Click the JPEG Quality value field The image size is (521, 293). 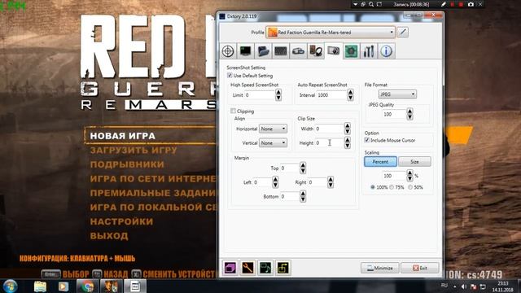tap(394, 114)
